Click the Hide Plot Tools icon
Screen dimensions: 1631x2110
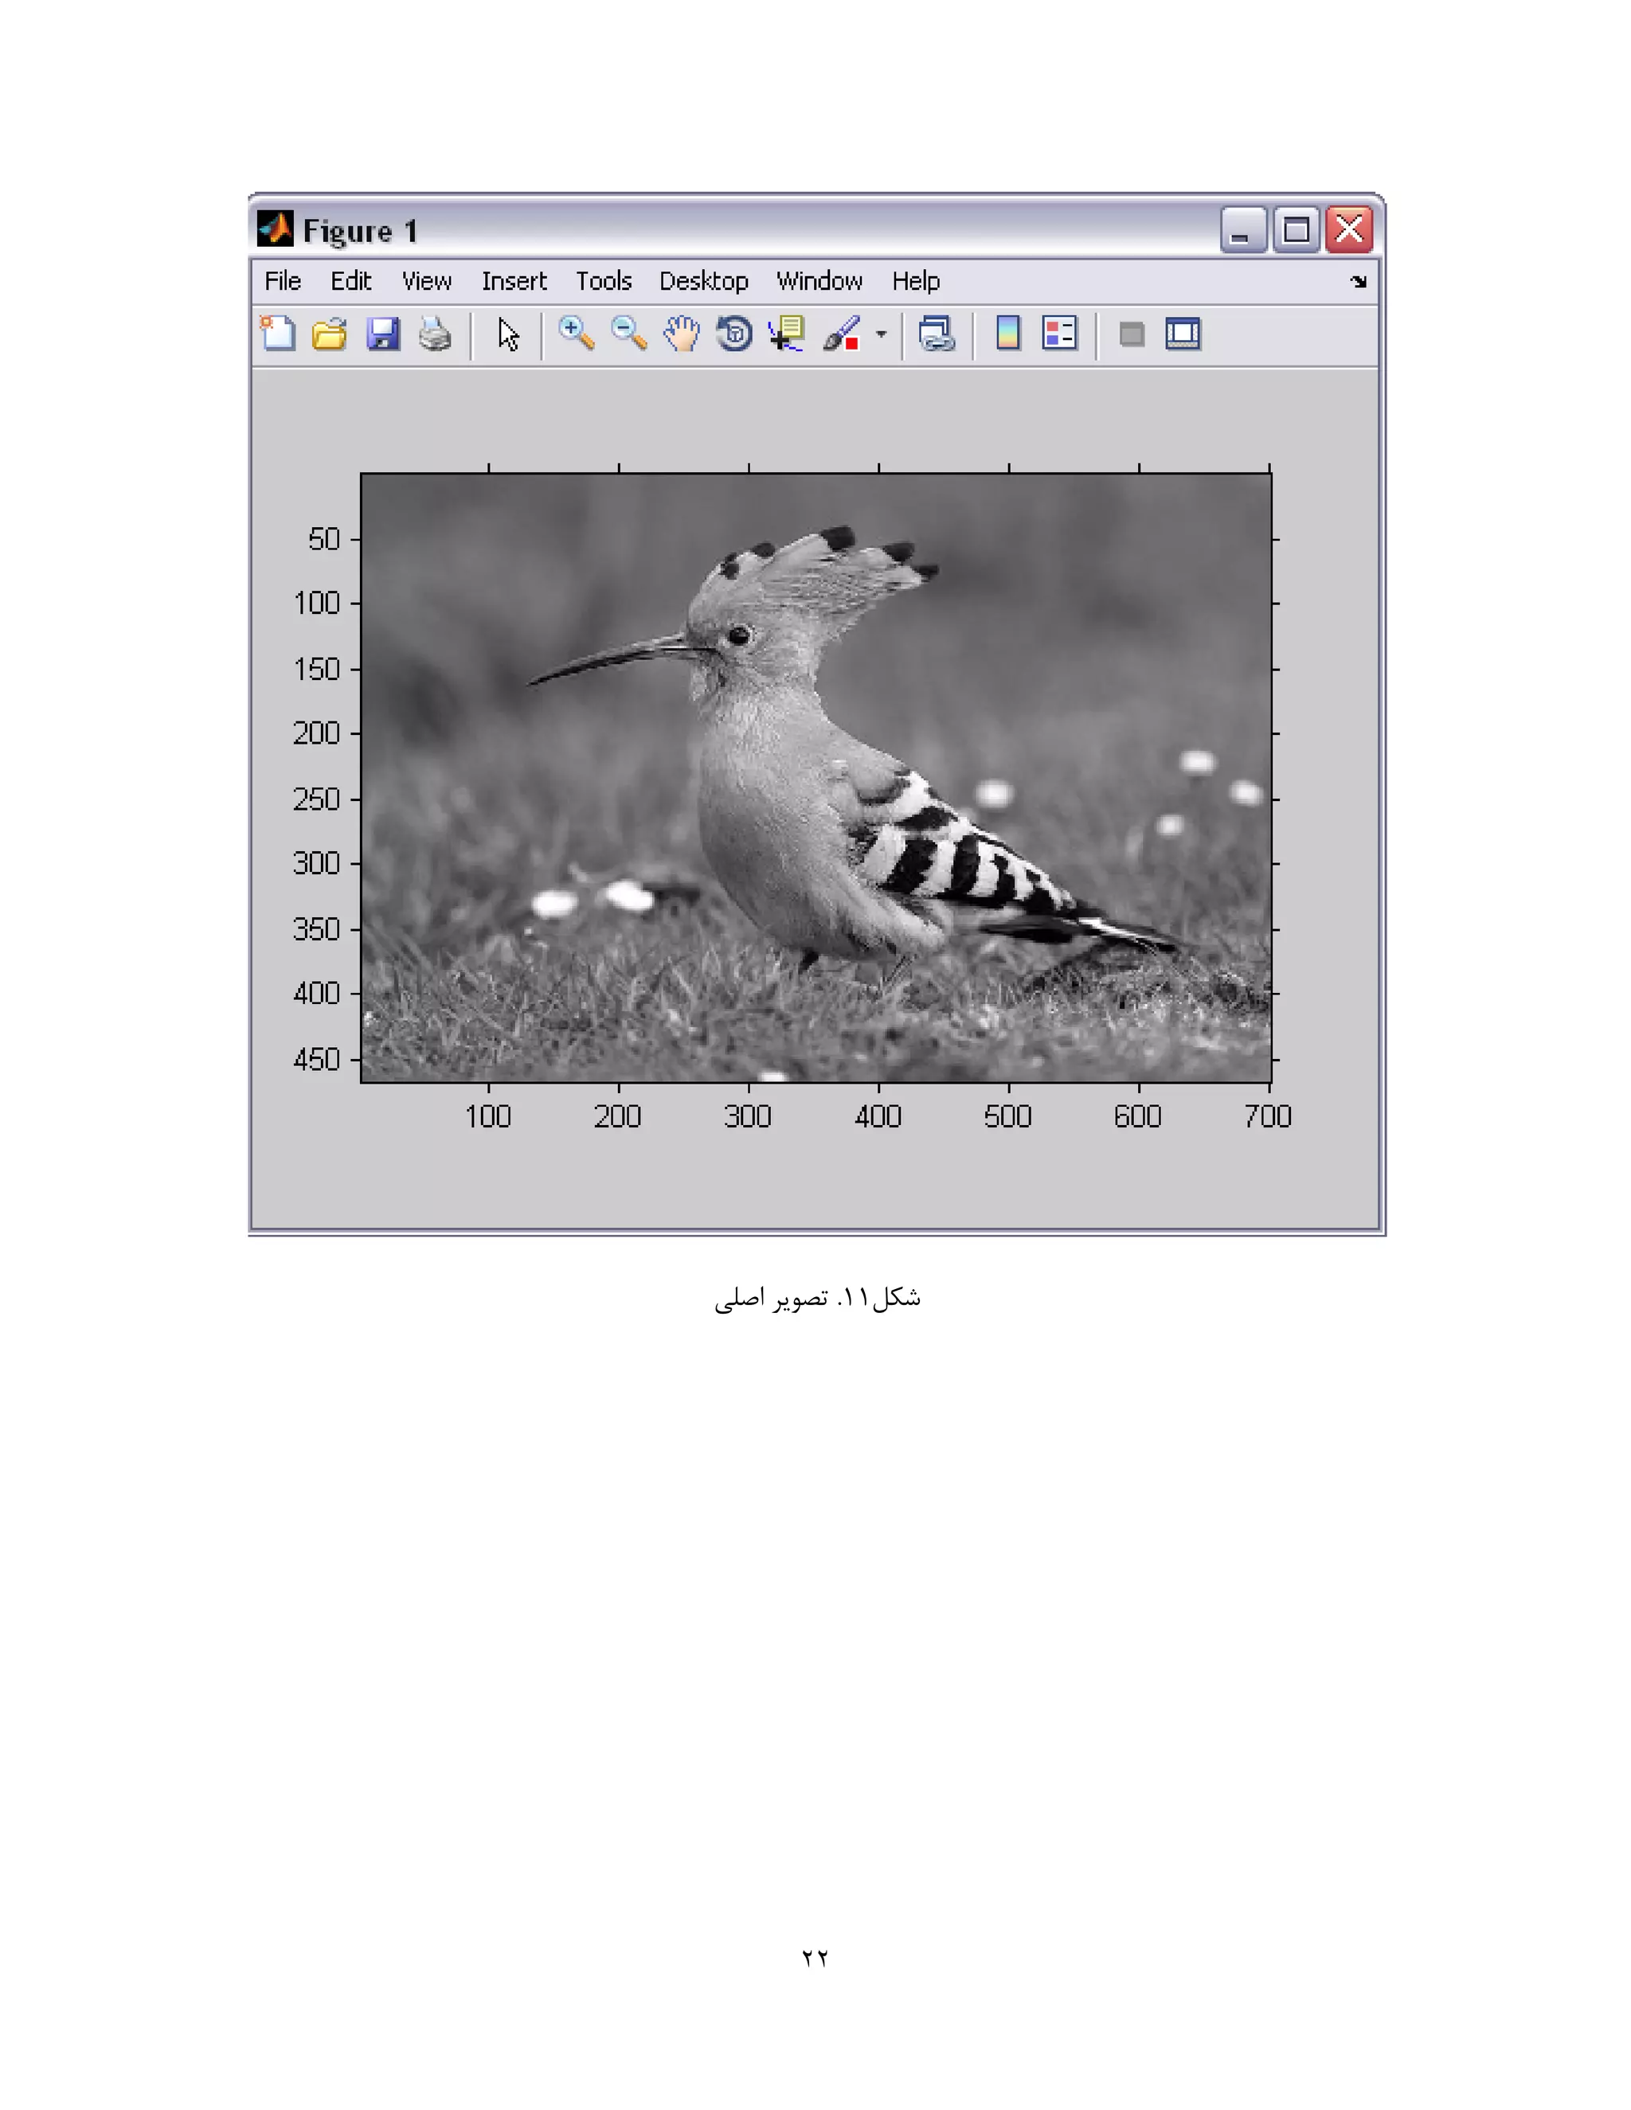[1132, 334]
